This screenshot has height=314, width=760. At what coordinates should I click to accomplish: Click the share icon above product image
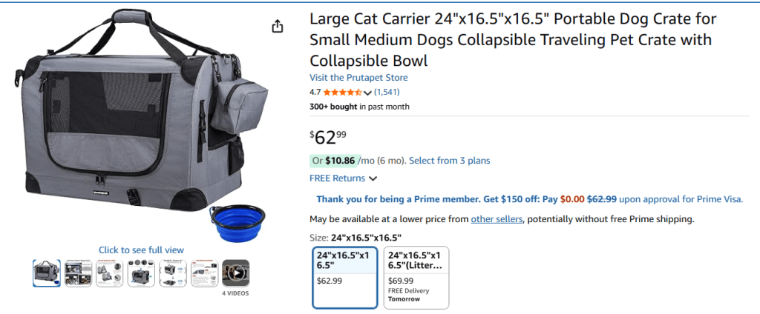[278, 27]
